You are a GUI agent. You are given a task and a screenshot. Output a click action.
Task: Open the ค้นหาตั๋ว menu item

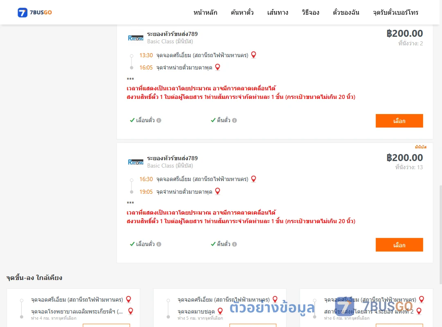point(242,12)
